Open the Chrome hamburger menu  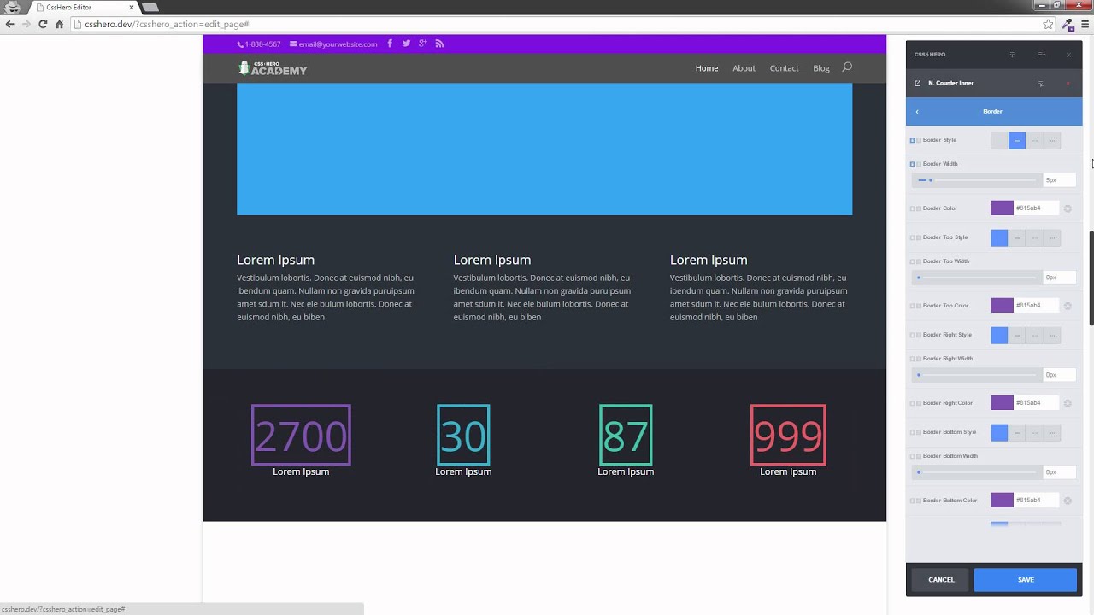pyautogui.click(x=1085, y=24)
